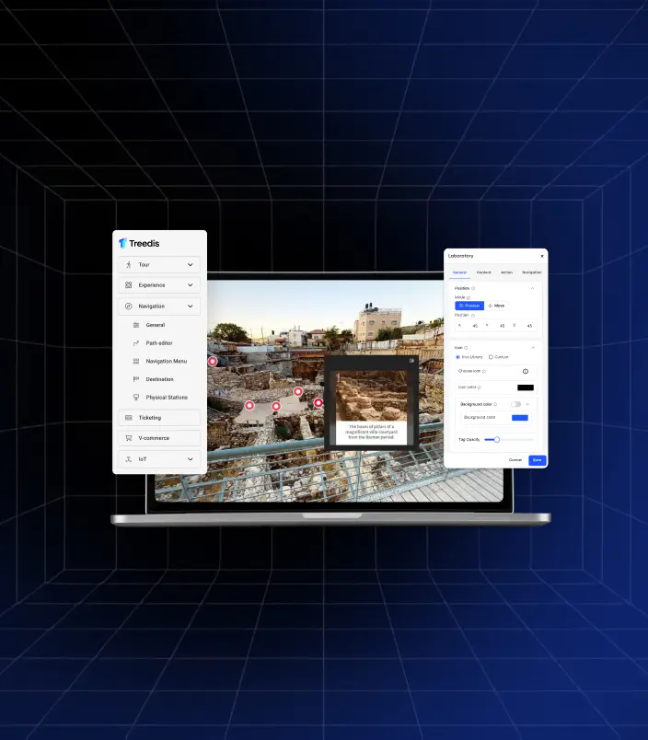Screen dimensions: 648x740
Task: Click the Tag Opacity slider handle
Action: [496, 439]
